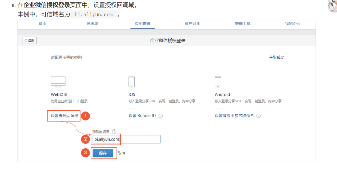Select the 应用管理 tab
Image resolution: width=337 pixels, height=173 pixels.
[x=142, y=24]
